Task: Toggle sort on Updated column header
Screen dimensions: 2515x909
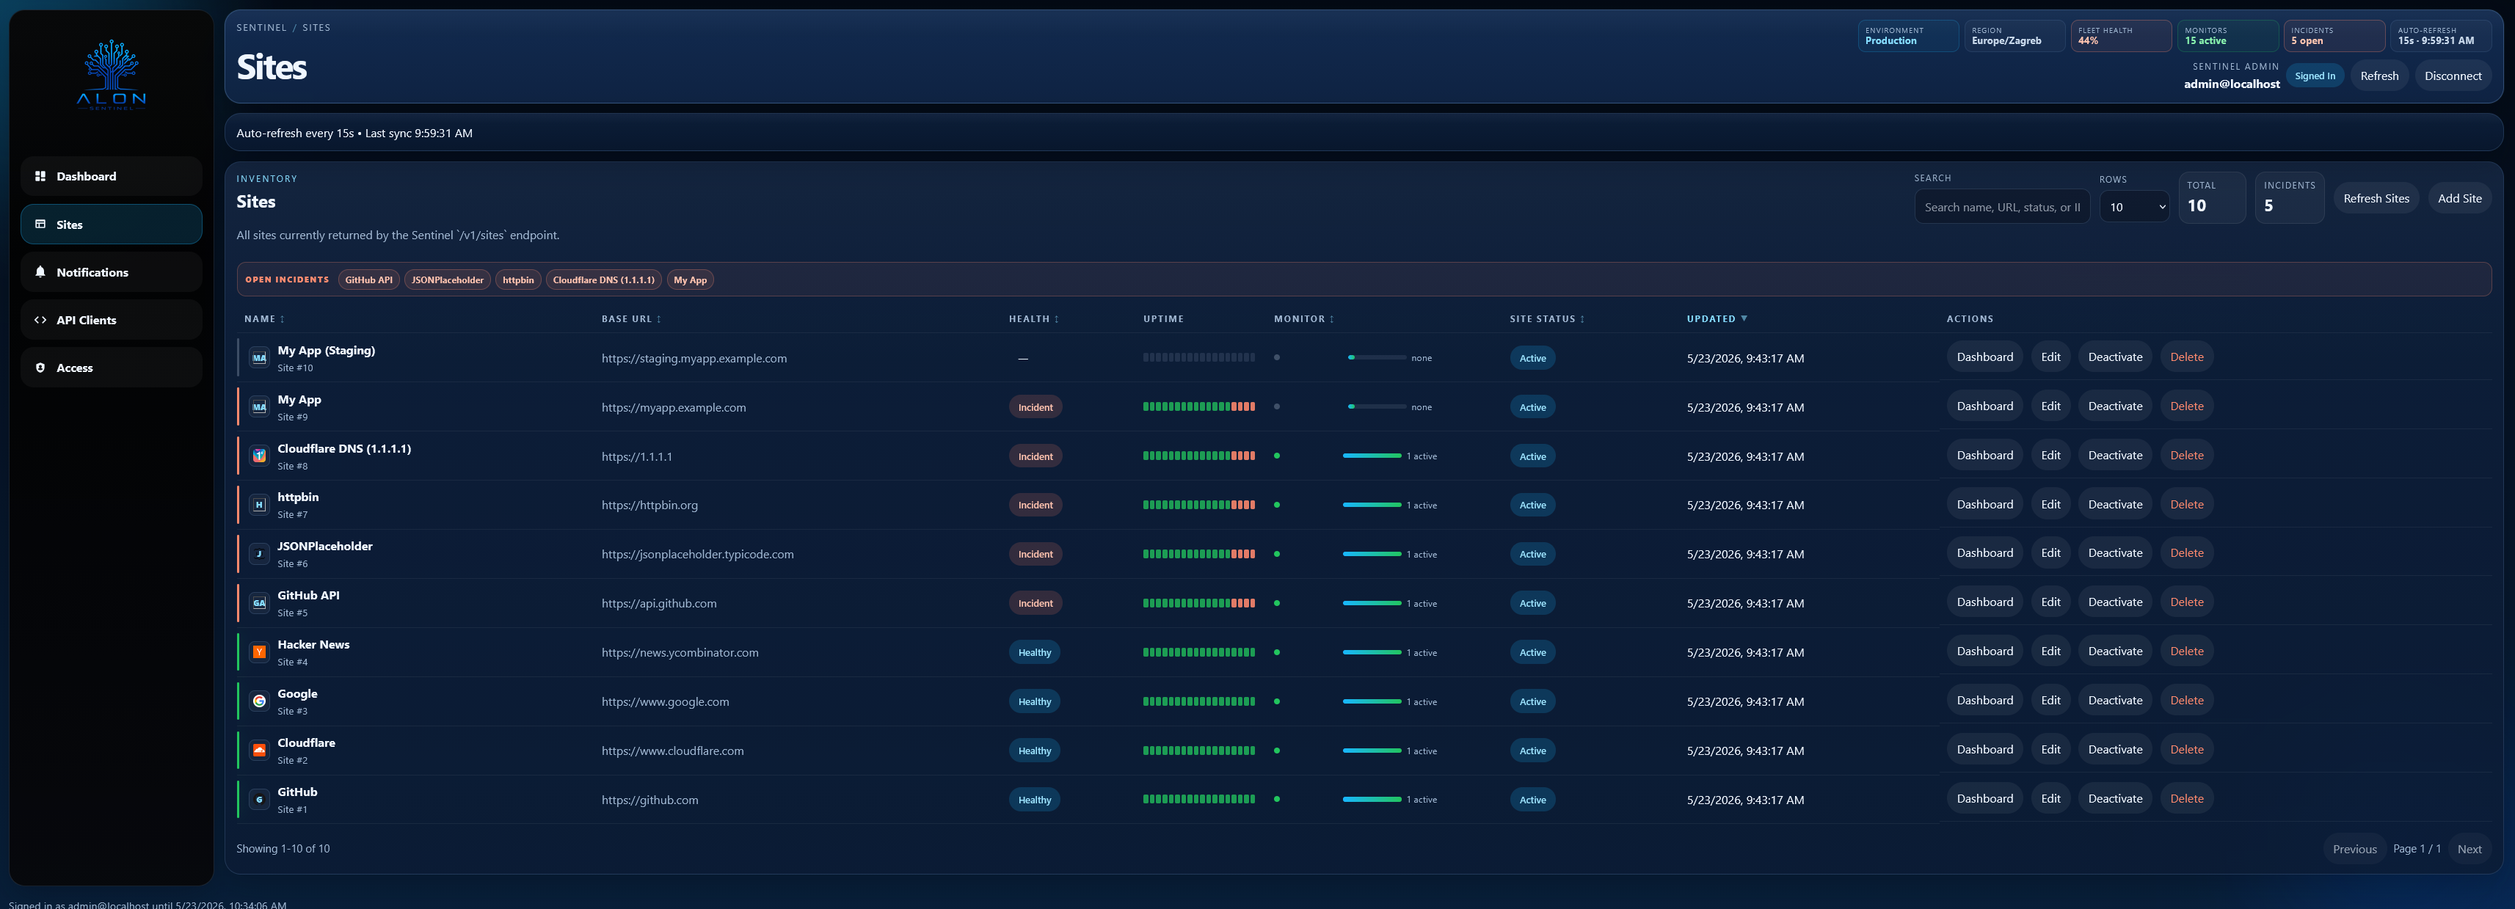Action: coord(1717,319)
